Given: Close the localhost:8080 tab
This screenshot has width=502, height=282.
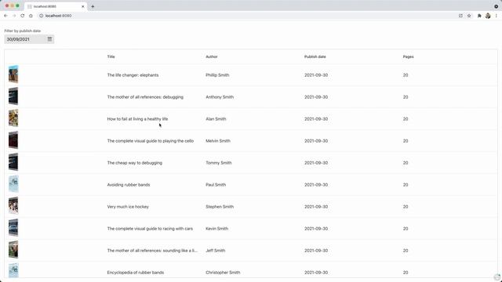Looking at the screenshot, I should click(x=82, y=6).
